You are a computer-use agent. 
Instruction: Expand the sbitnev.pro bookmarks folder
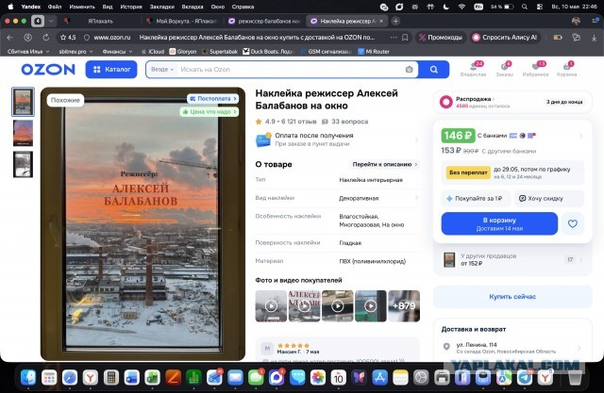point(75,52)
